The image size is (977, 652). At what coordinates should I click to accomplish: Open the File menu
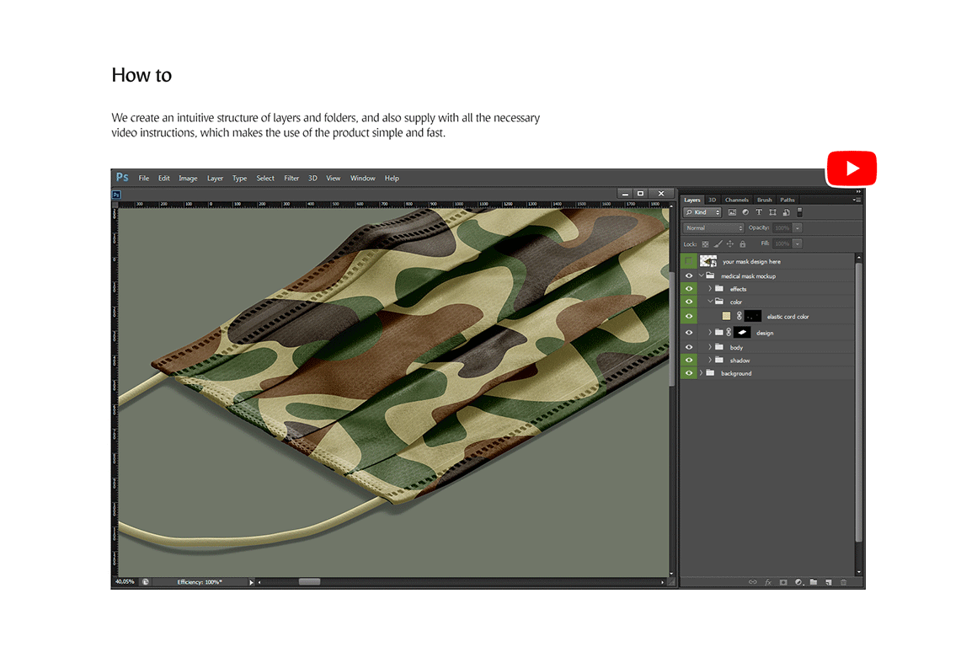pos(144,179)
